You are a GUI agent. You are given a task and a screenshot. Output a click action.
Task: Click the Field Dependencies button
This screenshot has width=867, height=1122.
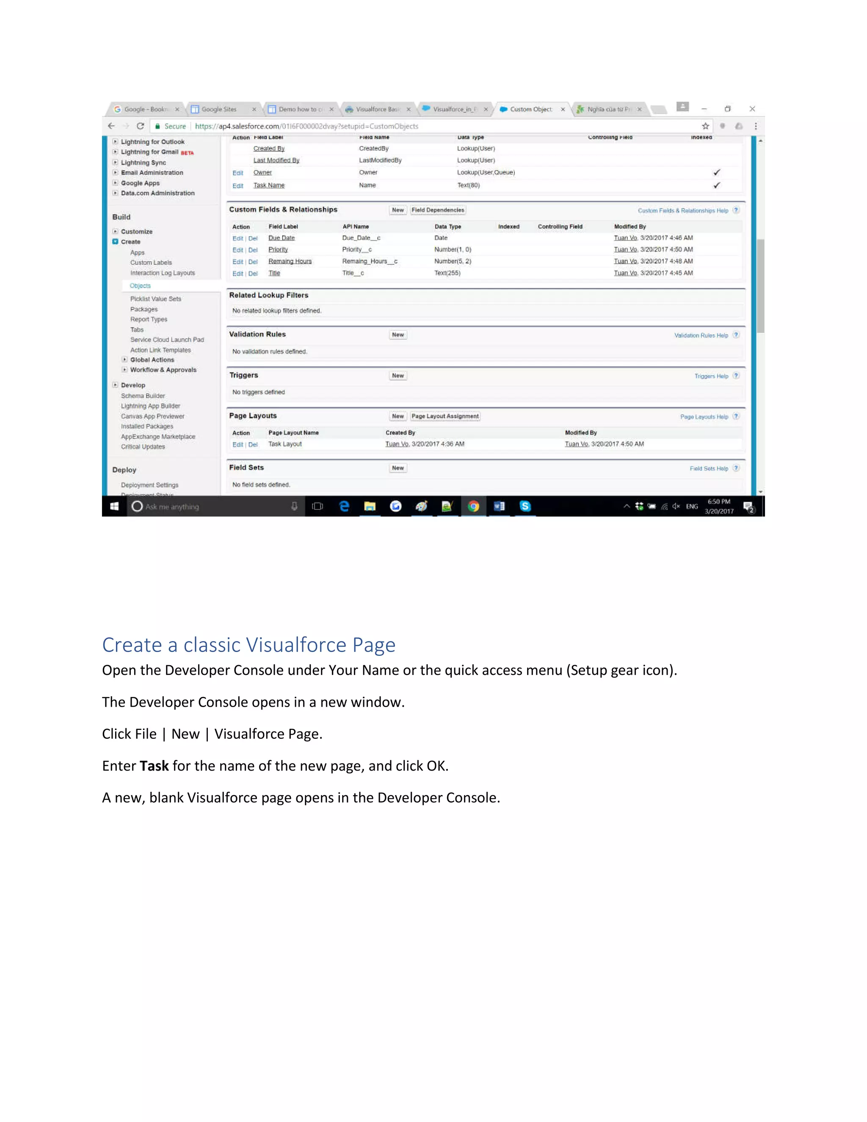point(438,210)
